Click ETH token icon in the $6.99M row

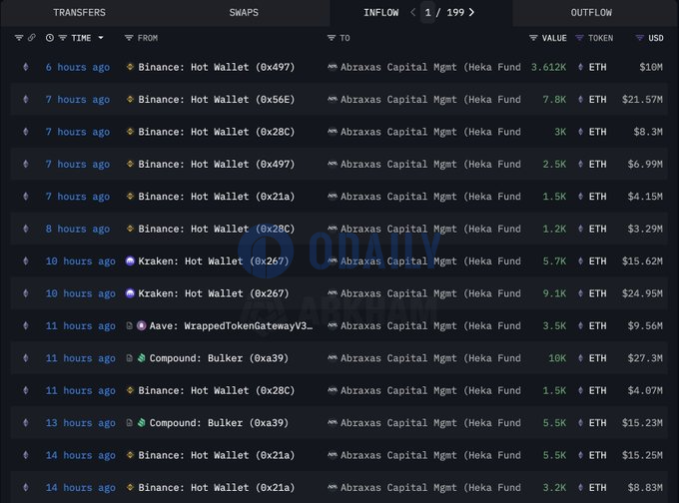(581, 164)
